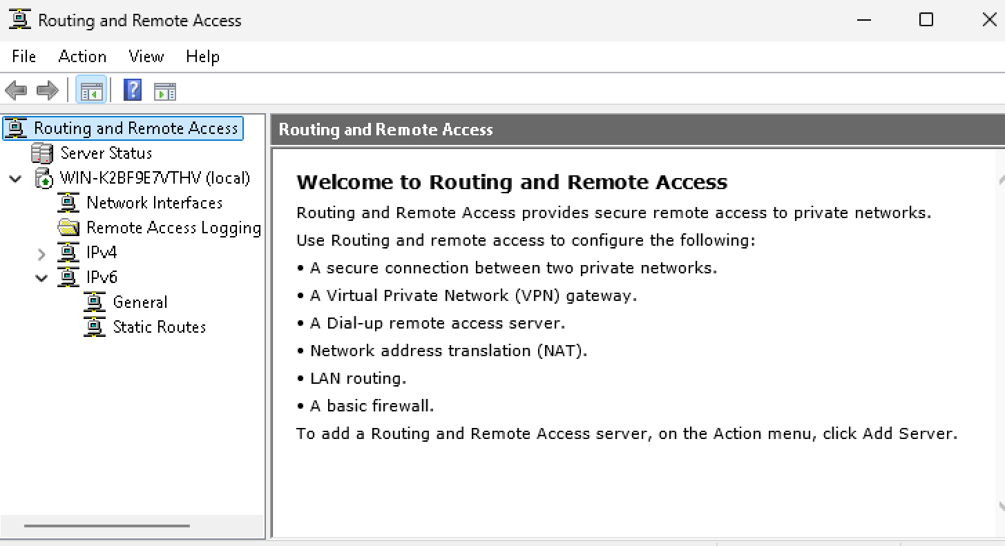The height and width of the screenshot is (546, 1005).
Task: Collapse the WIN-K2BF9E7VTHV (local) server node
Action: point(15,179)
